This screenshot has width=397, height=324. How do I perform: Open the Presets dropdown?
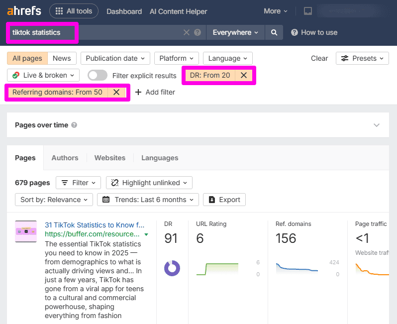tap(362, 58)
